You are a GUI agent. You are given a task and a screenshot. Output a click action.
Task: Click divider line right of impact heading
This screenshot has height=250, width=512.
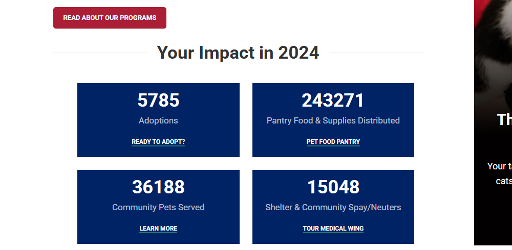pyautogui.click(x=376, y=53)
